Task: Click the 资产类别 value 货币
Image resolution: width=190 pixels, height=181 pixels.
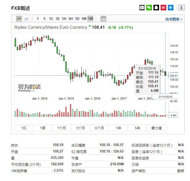Action: click(x=180, y=171)
